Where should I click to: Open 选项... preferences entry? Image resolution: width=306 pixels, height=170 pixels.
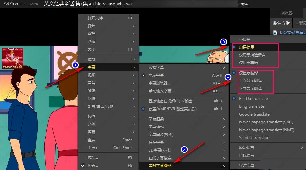[x=108, y=157]
